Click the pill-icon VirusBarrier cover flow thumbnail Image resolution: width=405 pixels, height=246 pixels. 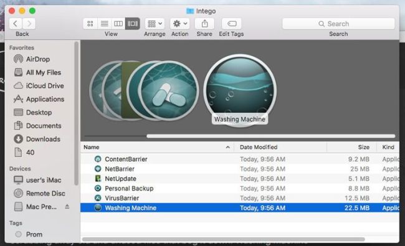pos(168,91)
